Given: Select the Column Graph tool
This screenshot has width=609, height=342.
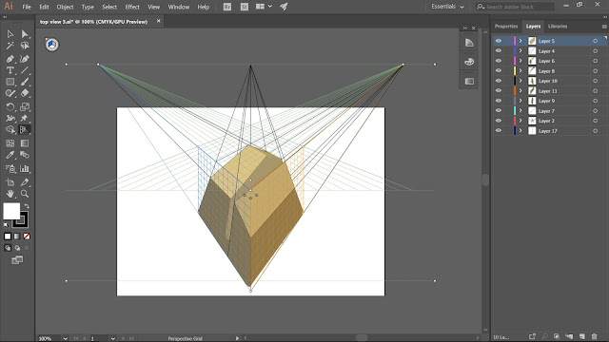Looking at the screenshot, I should pyautogui.click(x=25, y=169).
